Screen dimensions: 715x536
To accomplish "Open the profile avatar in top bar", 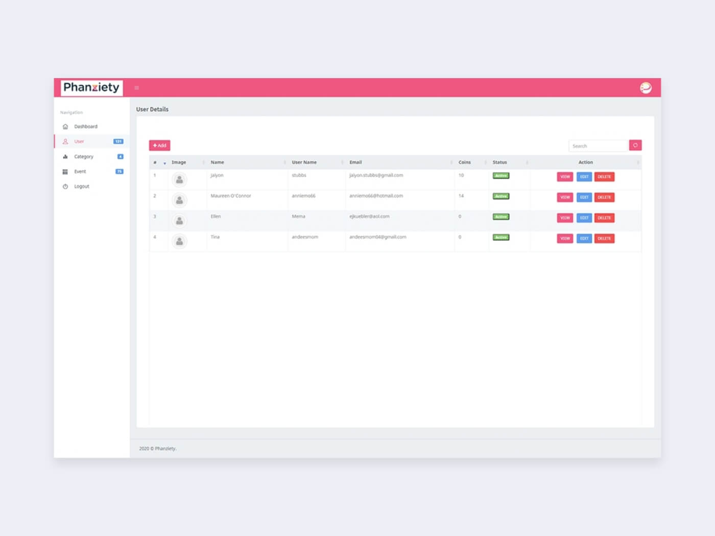I will 646,88.
